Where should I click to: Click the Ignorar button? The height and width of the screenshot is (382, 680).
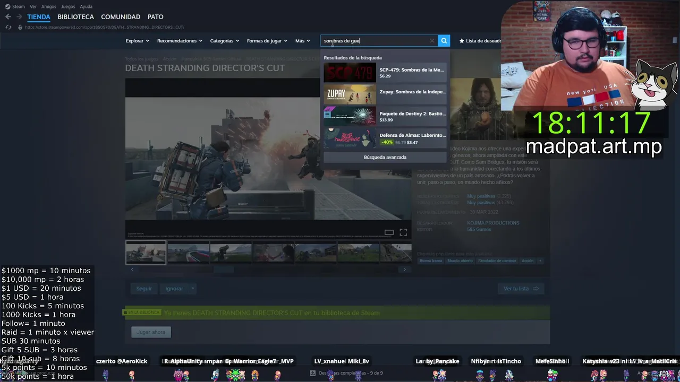[x=174, y=289]
